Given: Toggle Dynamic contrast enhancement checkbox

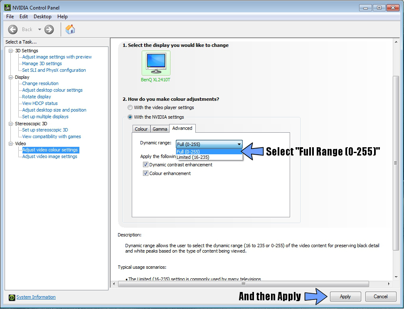Looking at the screenshot, I should (145, 165).
